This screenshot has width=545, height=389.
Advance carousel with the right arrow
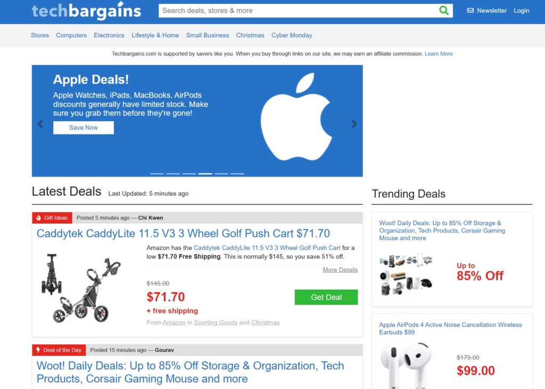354,124
